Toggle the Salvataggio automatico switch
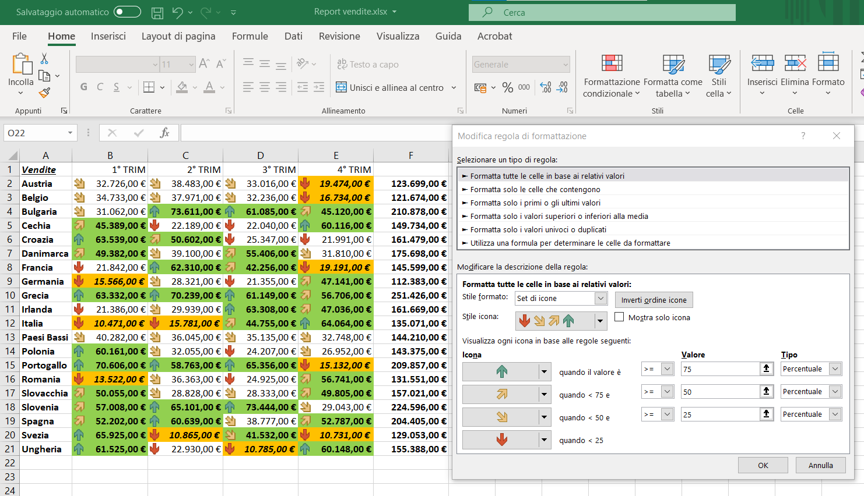 coord(127,12)
